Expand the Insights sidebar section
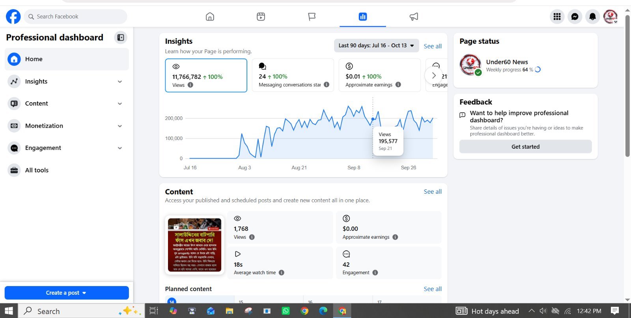Screen dimensions: 631x318 click(67, 81)
